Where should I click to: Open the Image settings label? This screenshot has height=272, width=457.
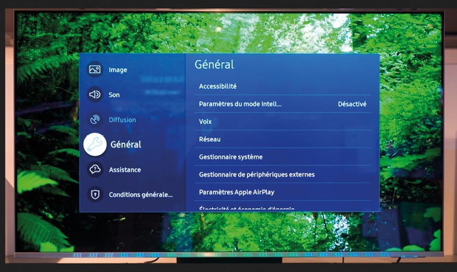point(118,70)
